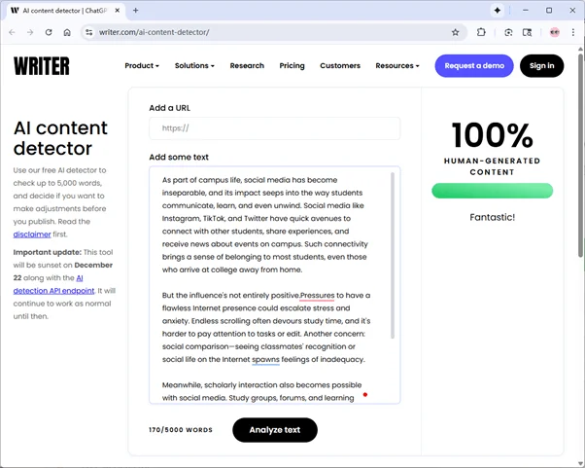Expand the Resources dropdown menu

click(397, 66)
